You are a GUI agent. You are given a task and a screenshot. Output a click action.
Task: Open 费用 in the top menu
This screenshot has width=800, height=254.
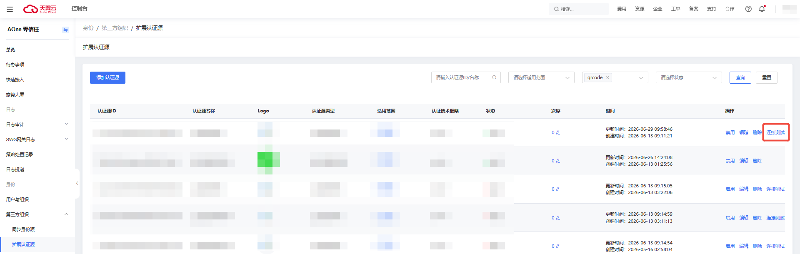[622, 9]
